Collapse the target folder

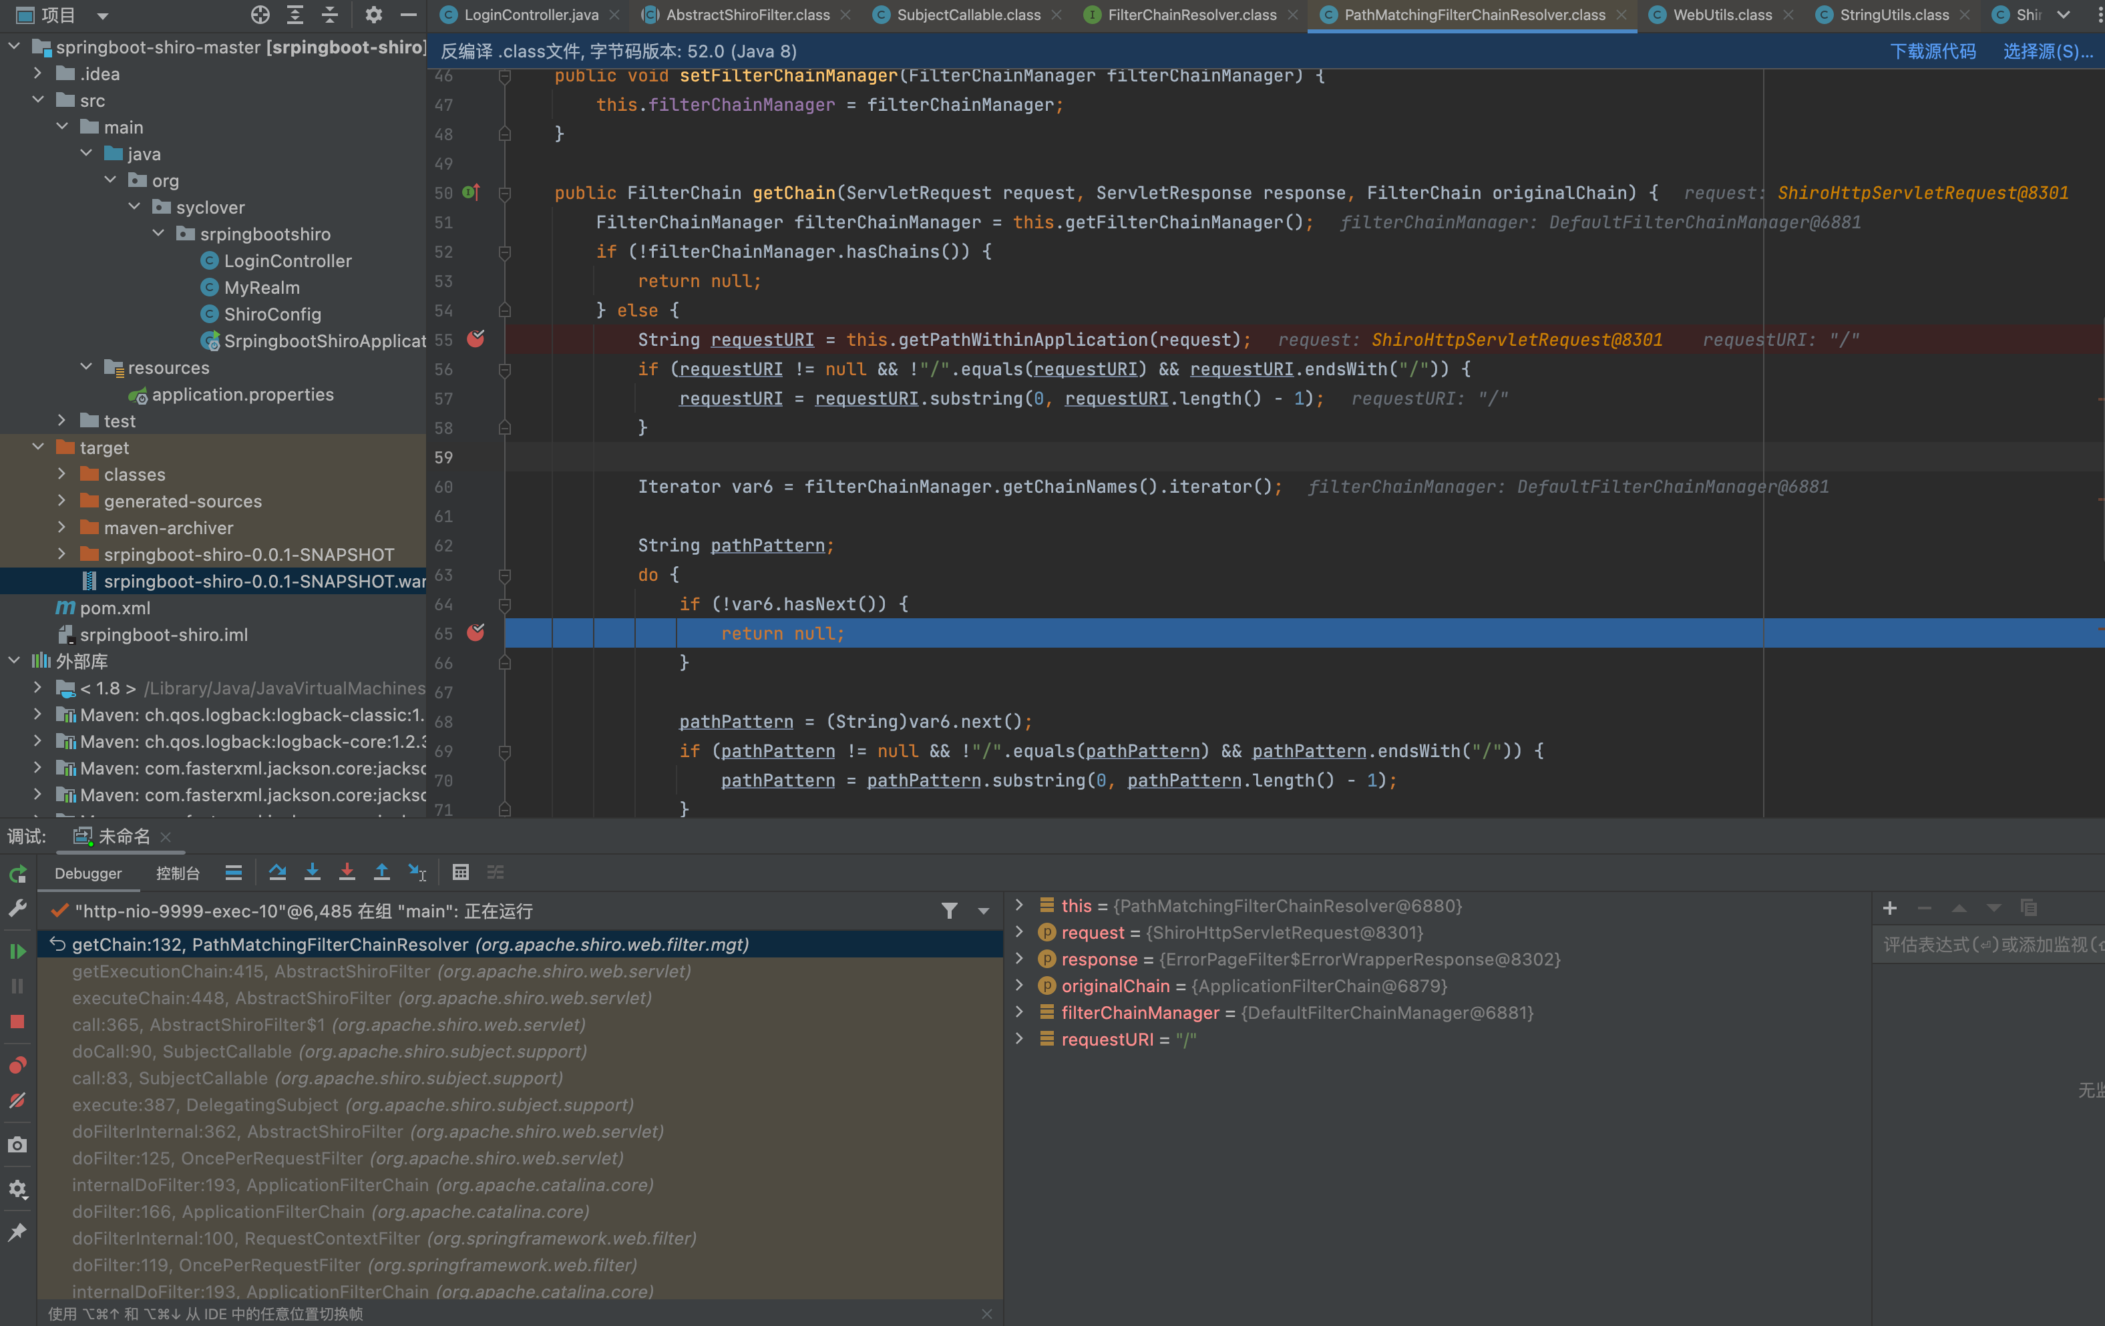[x=37, y=447]
